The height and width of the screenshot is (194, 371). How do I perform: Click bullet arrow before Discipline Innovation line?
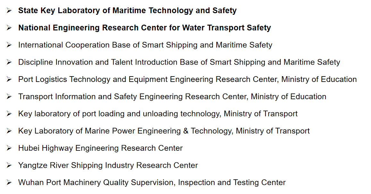[x=9, y=62]
